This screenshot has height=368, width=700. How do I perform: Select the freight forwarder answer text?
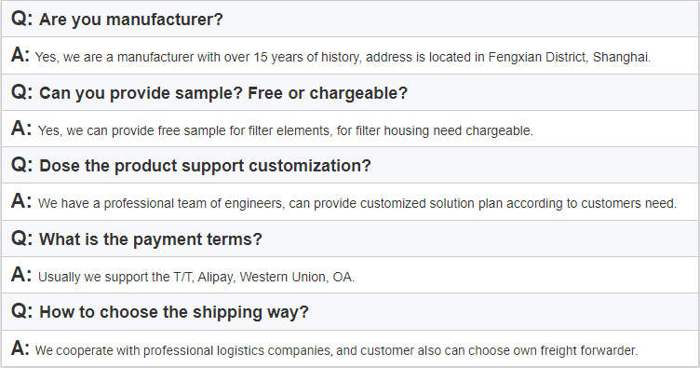(336, 350)
